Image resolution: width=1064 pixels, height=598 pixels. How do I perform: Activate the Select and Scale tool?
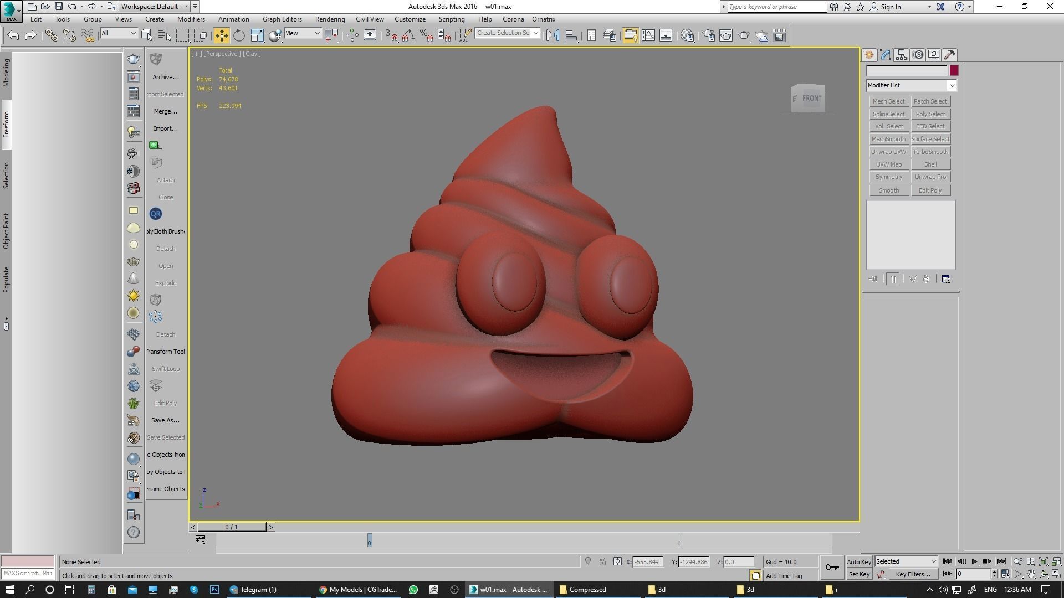point(257,35)
